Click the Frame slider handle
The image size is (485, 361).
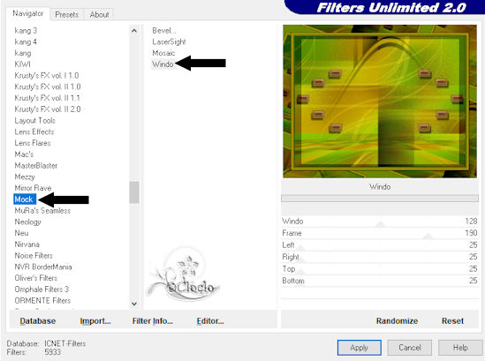coord(428,237)
